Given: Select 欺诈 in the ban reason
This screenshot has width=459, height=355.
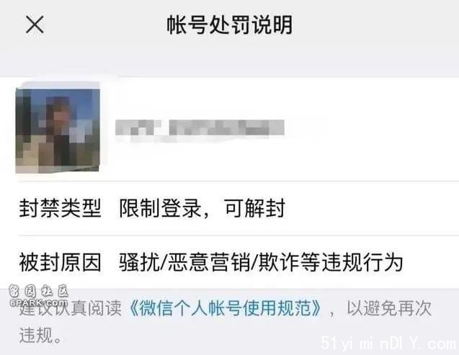Looking at the screenshot, I should (278, 262).
